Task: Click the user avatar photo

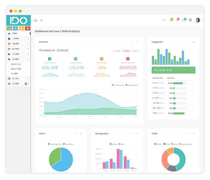Action: (198, 20)
